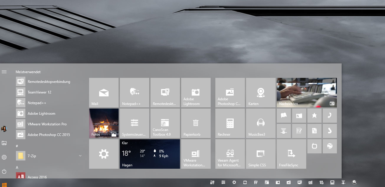Open File Explorer from the Start left rail

click(x=4, y=143)
